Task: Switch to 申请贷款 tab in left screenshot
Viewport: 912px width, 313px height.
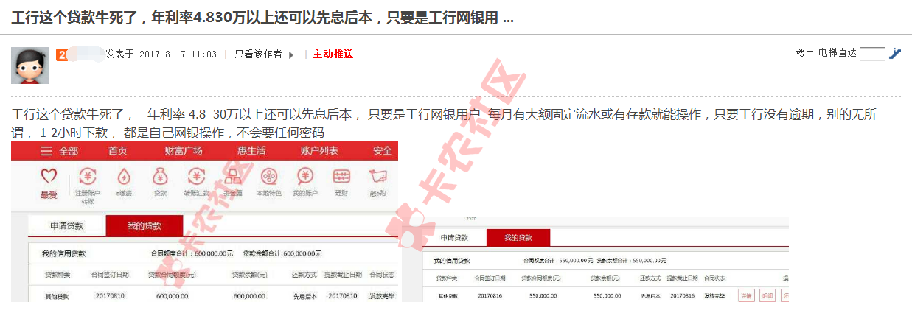Action: (x=67, y=226)
